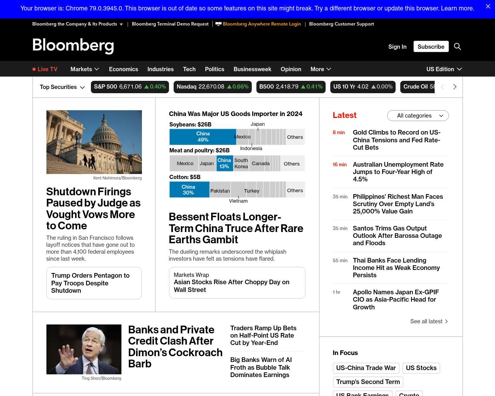Open the US Edition selector
This screenshot has width=495, height=396.
(x=444, y=69)
